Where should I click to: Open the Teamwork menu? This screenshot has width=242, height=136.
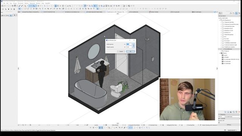point(32,3)
